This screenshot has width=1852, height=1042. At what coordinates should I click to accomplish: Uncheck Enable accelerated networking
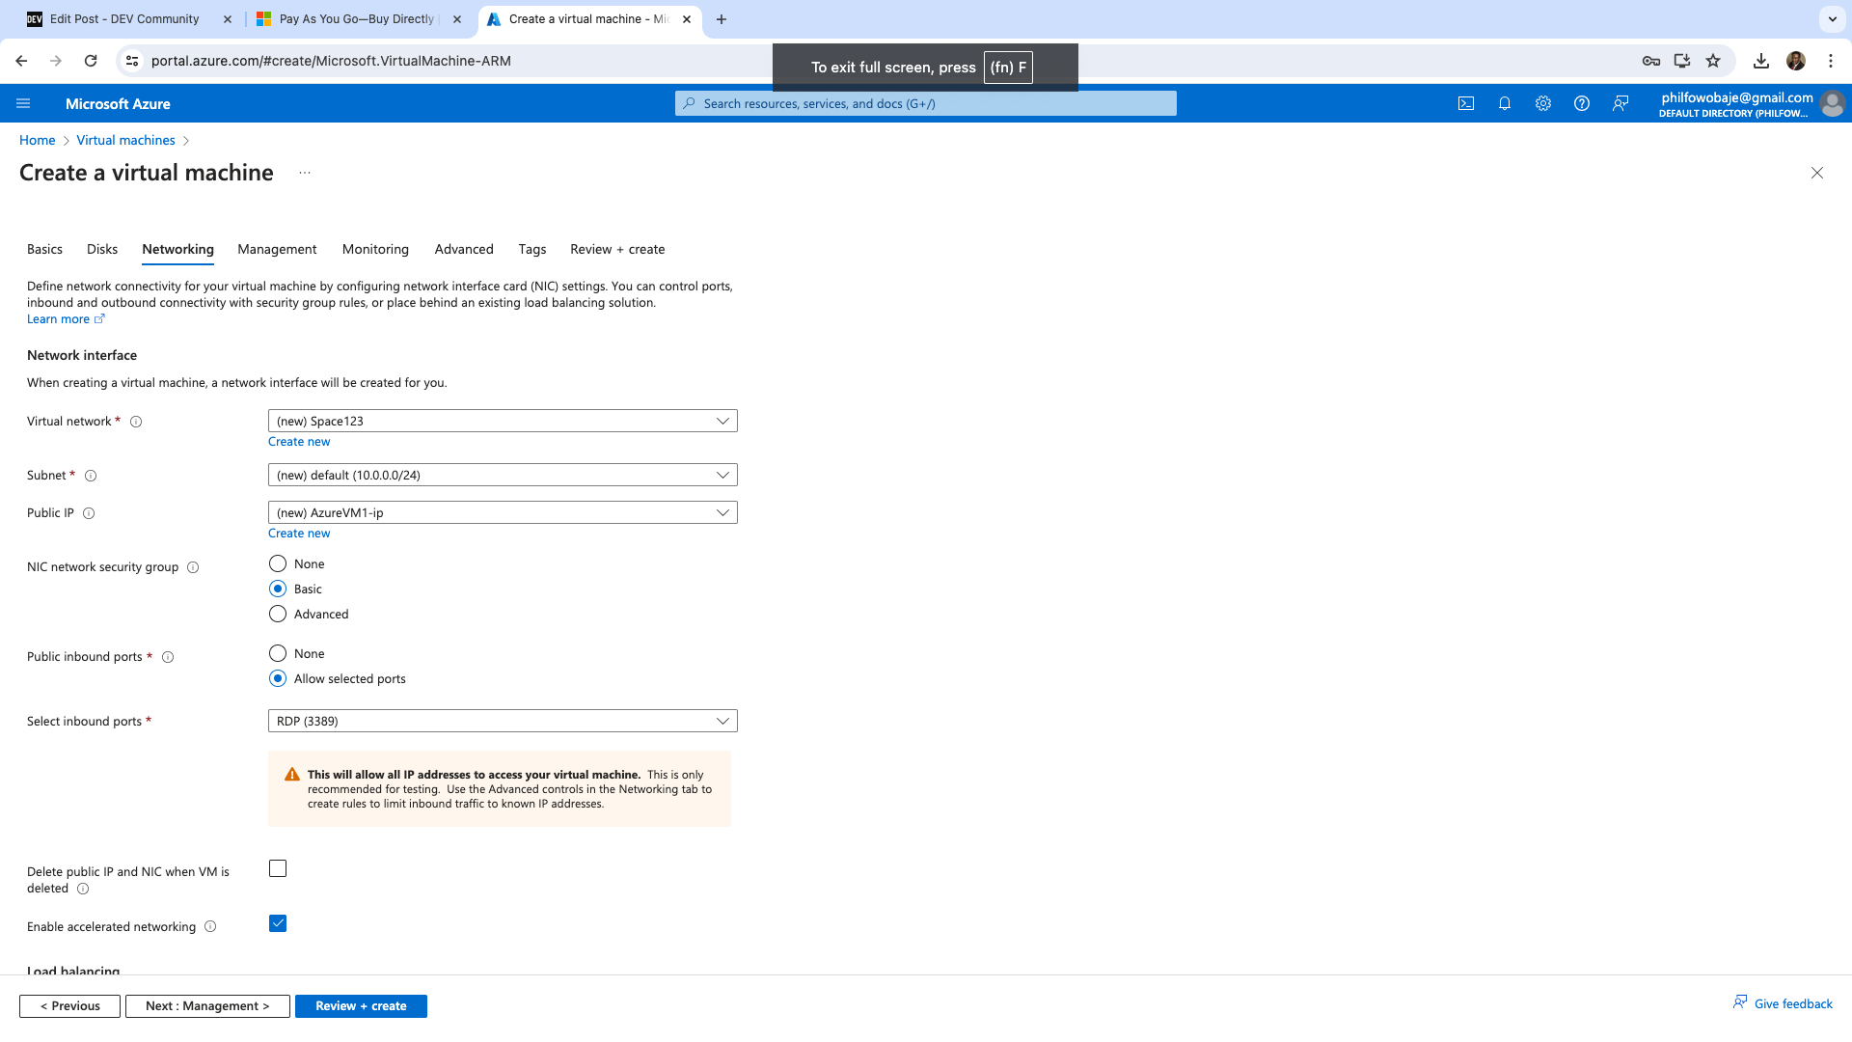coord(278,924)
